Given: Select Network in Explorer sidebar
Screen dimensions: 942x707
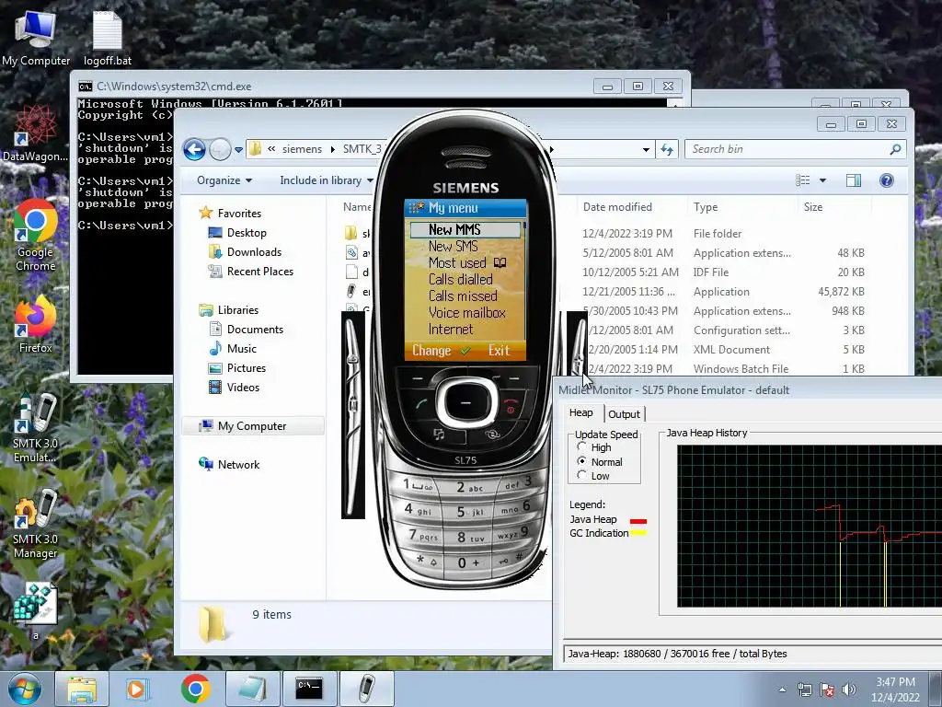Looking at the screenshot, I should click(229, 465).
